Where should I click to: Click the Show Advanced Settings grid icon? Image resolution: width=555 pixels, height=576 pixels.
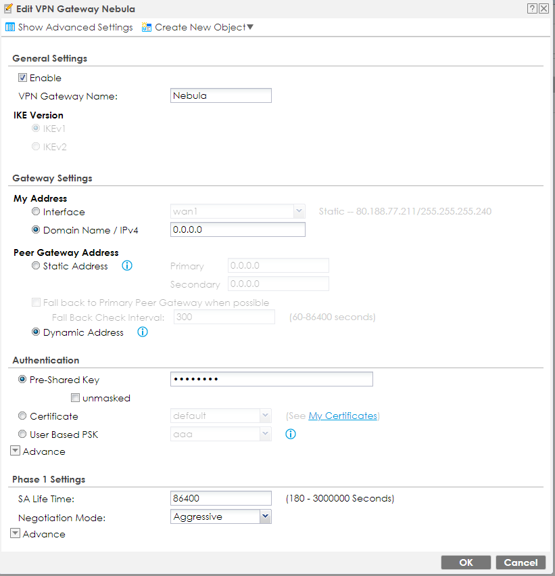point(11,27)
